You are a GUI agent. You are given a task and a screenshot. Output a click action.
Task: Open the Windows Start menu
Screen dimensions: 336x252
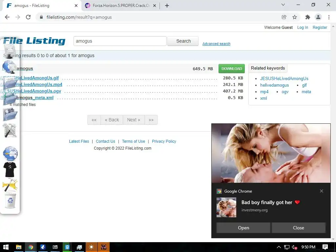(x=6, y=247)
